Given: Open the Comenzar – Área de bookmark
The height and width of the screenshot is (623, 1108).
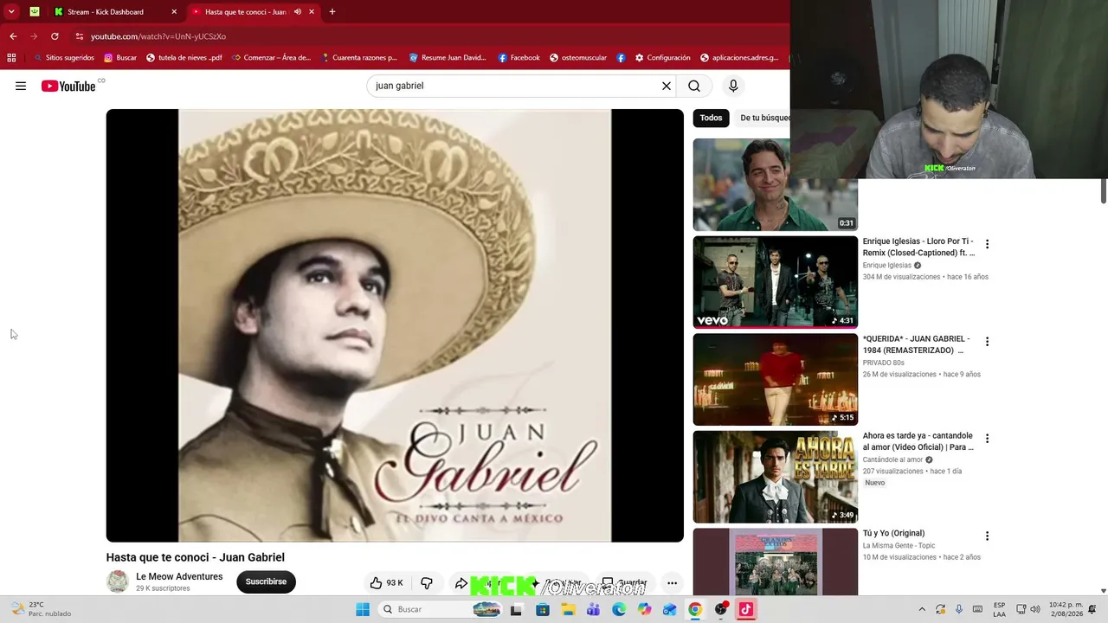Looking at the screenshot, I should click(271, 58).
